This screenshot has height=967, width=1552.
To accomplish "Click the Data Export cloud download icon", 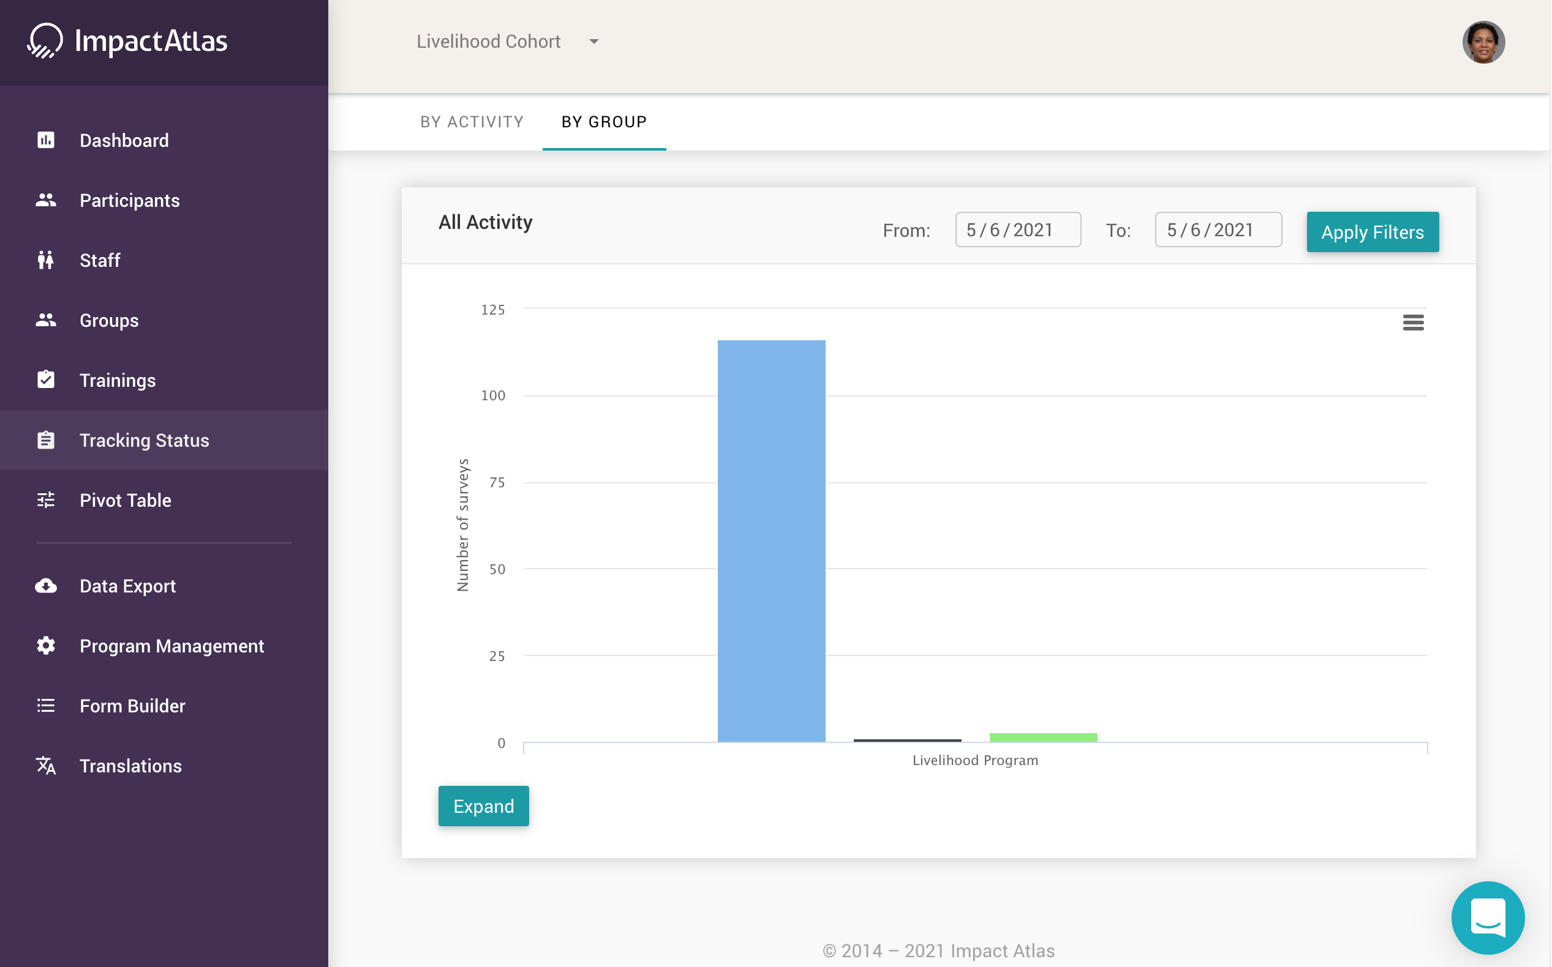I will (x=45, y=586).
